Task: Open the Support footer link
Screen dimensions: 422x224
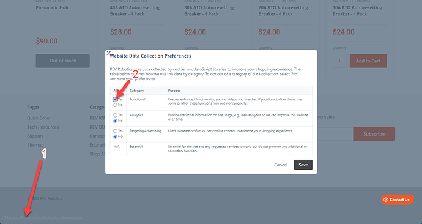Action: 35,136
